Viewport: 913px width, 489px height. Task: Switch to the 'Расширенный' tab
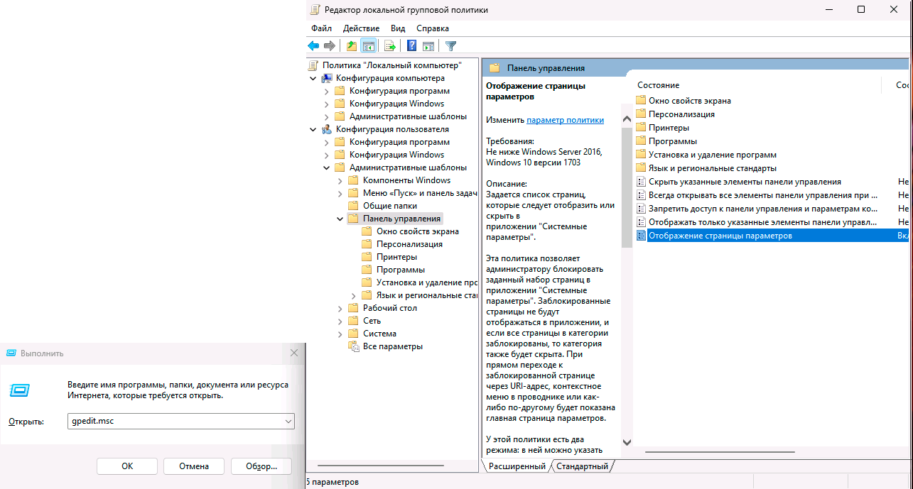tap(517, 466)
